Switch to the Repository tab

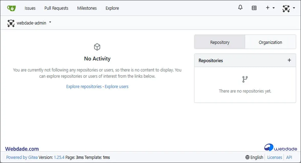220,42
